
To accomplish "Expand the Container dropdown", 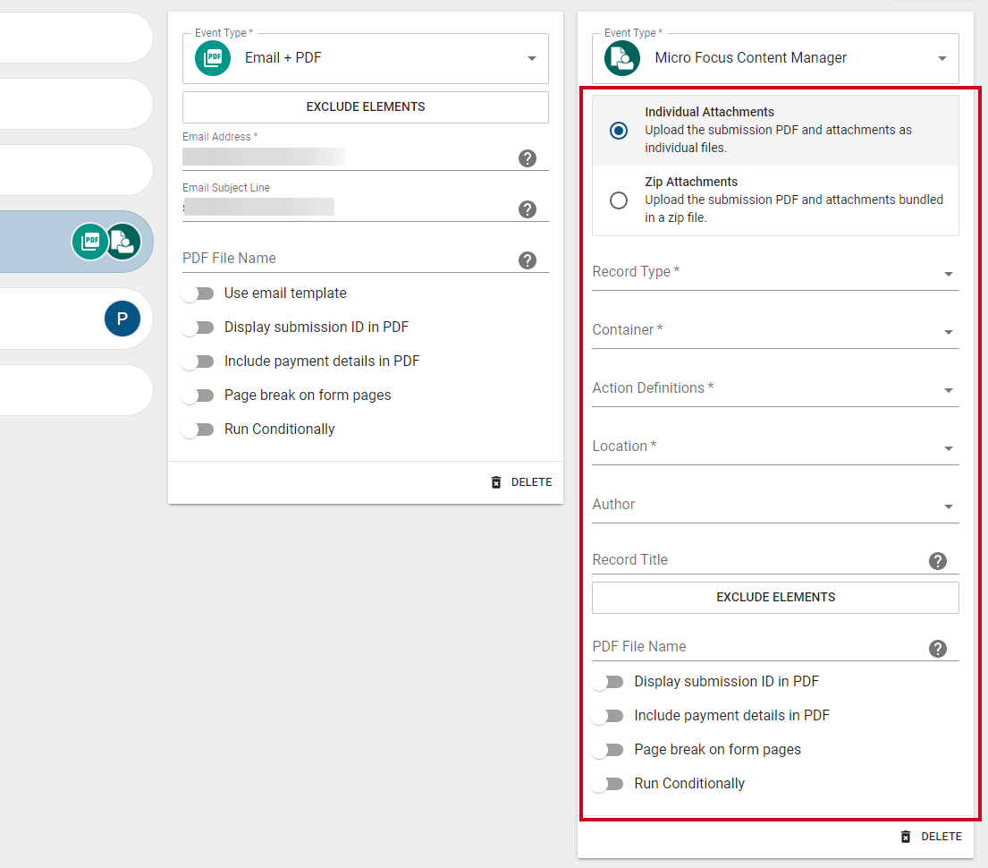I will coord(776,330).
